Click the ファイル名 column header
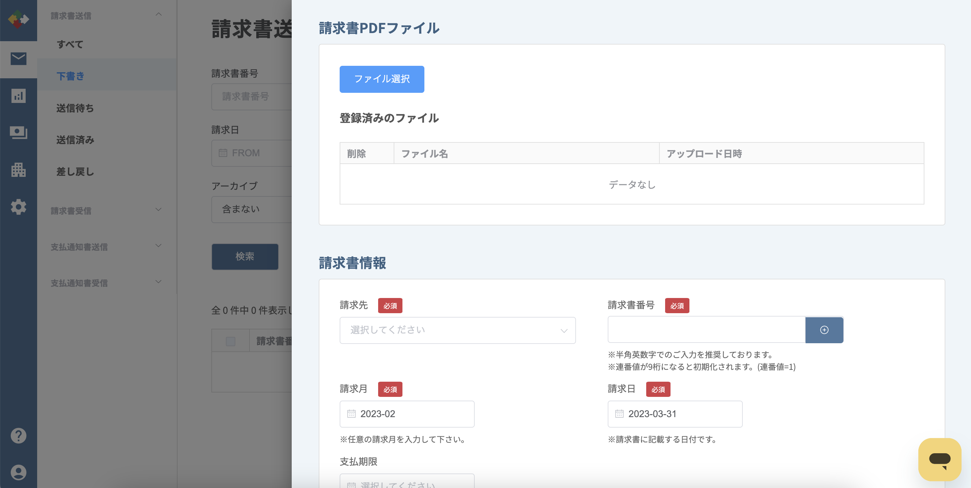 pos(526,153)
